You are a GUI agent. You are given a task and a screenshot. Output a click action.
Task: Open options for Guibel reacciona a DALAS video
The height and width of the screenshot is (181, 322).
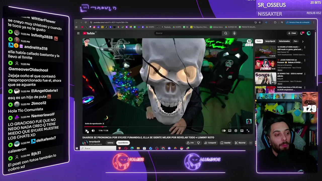coord(305,87)
